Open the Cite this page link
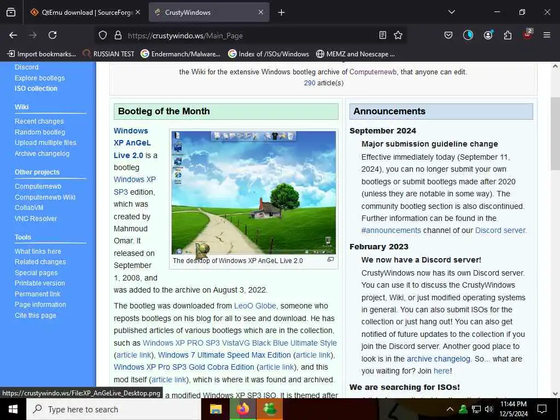The image size is (560, 420). pos(36,316)
